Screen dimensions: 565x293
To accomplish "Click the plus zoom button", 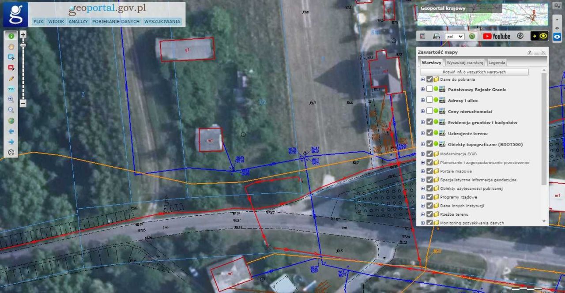I will pos(23,34).
